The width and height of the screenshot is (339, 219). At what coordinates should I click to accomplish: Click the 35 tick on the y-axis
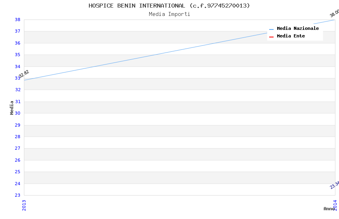[18, 55]
